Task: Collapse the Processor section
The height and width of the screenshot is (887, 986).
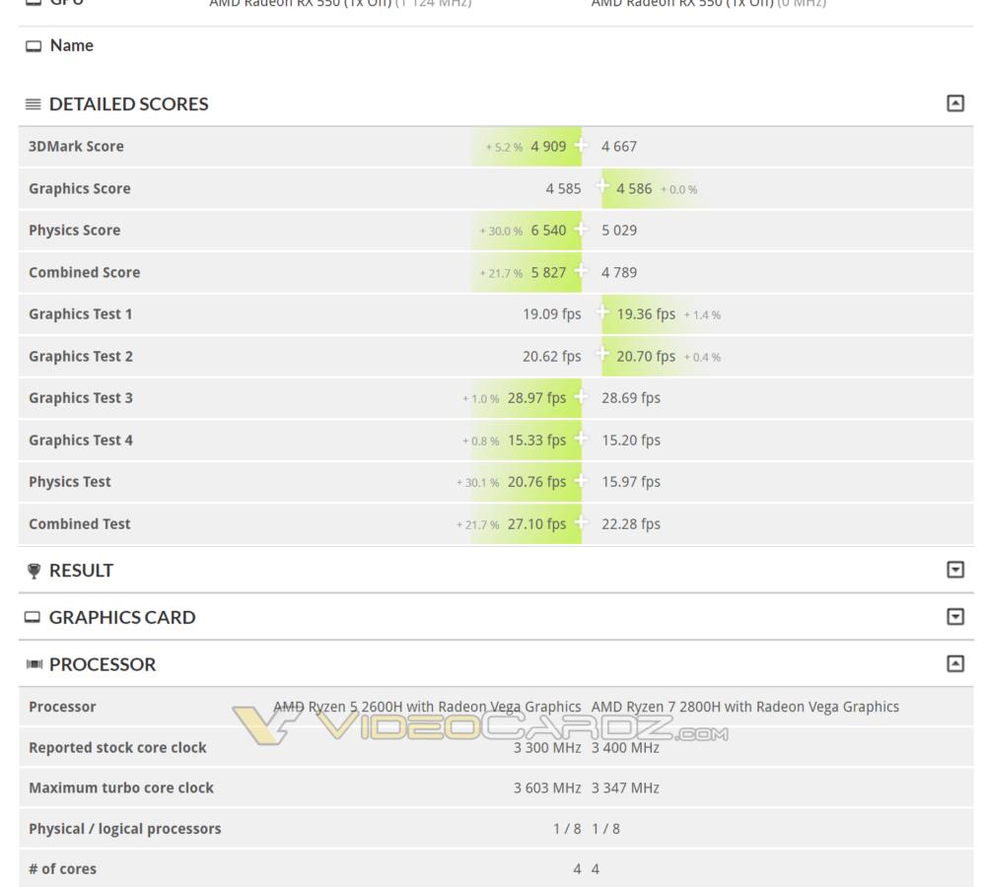Action: [x=955, y=663]
